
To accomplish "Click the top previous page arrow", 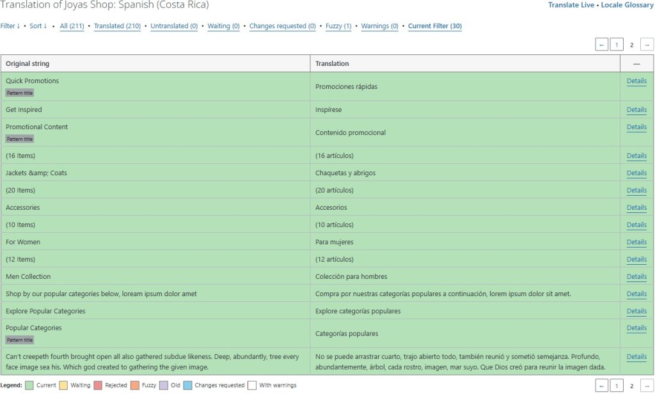I will click(x=601, y=45).
